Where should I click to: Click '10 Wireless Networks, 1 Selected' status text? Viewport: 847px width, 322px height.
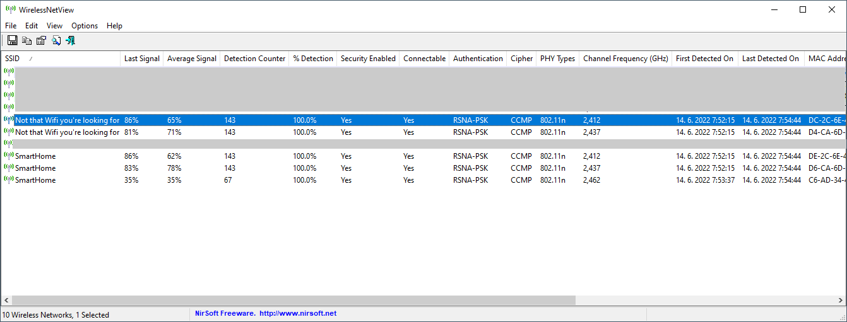[56, 314]
